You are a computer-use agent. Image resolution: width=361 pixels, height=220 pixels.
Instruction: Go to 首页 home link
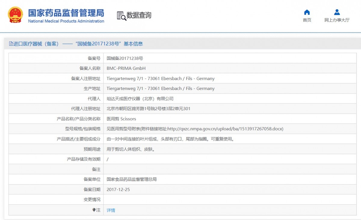coord(307,20)
